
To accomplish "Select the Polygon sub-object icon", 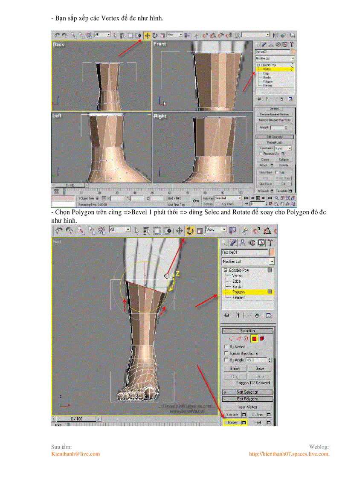I will click(254, 338).
